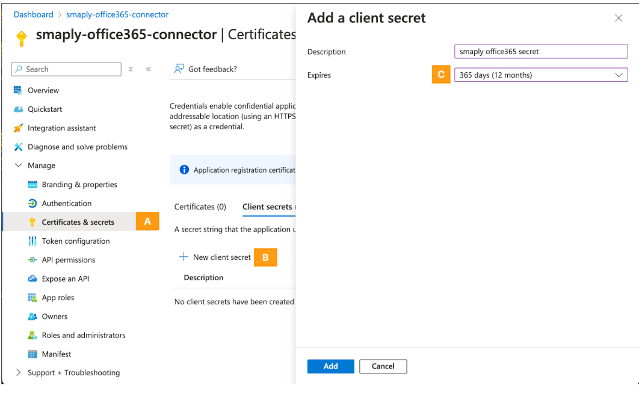Click the Diagnose and solve problems wrench icon
Image resolution: width=639 pixels, height=415 pixels.
click(x=18, y=147)
